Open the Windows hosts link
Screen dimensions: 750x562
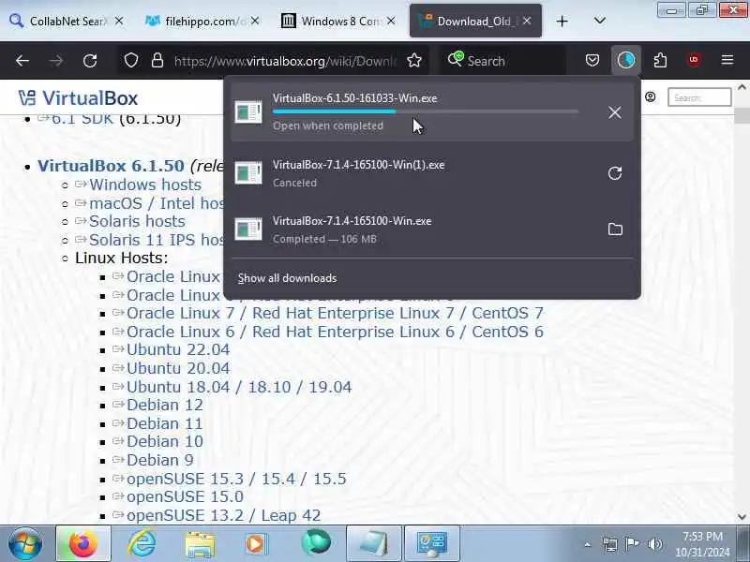[x=145, y=185]
